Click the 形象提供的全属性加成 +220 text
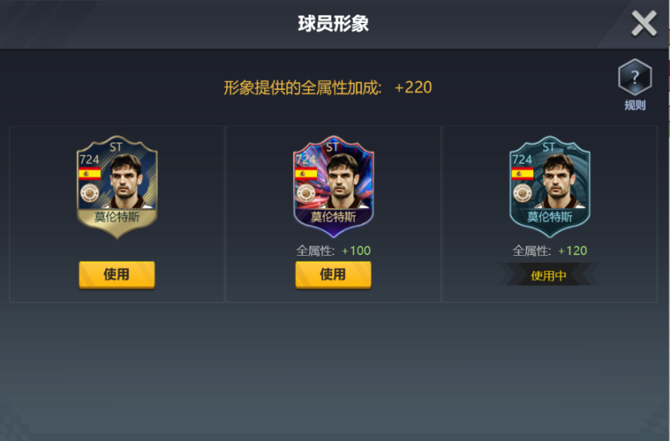 (328, 88)
